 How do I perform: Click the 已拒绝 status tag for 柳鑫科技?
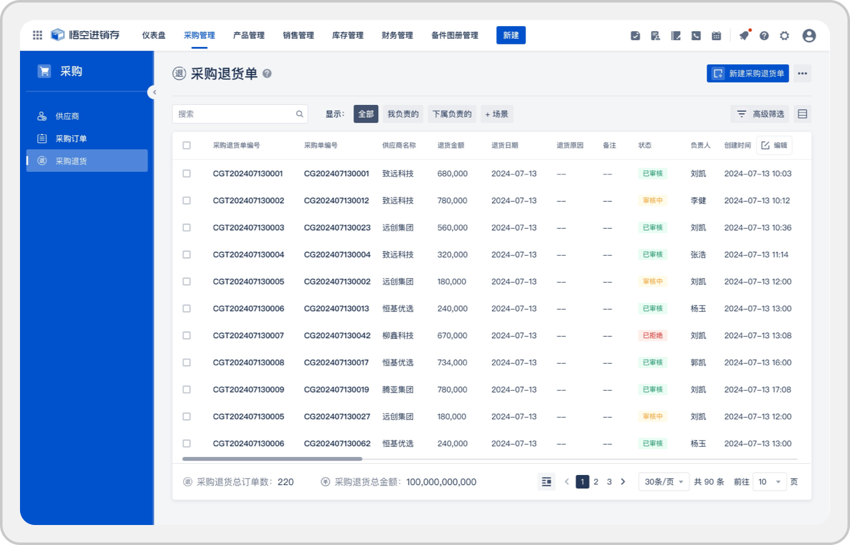tap(652, 335)
